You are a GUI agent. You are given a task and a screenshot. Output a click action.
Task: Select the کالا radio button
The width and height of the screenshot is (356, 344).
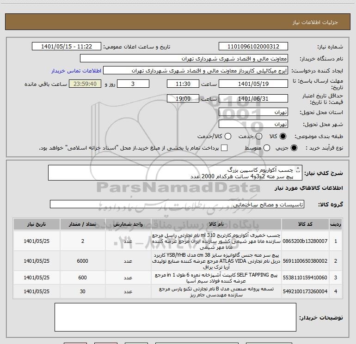pos(283,136)
